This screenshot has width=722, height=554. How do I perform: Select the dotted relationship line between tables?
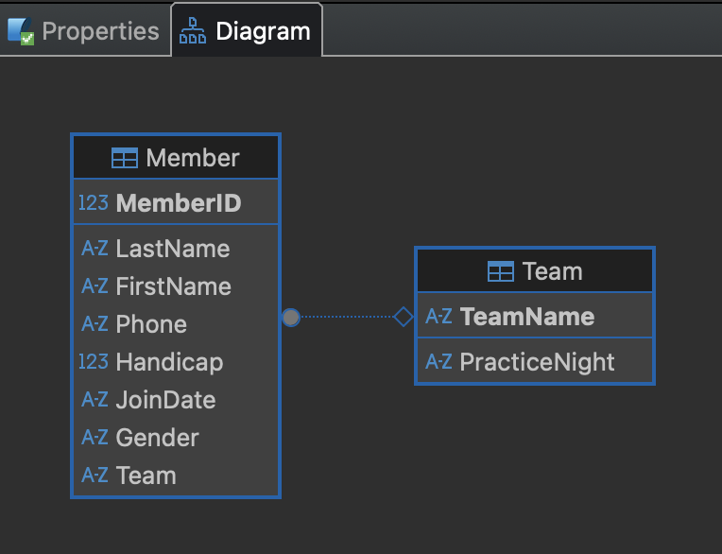click(347, 317)
